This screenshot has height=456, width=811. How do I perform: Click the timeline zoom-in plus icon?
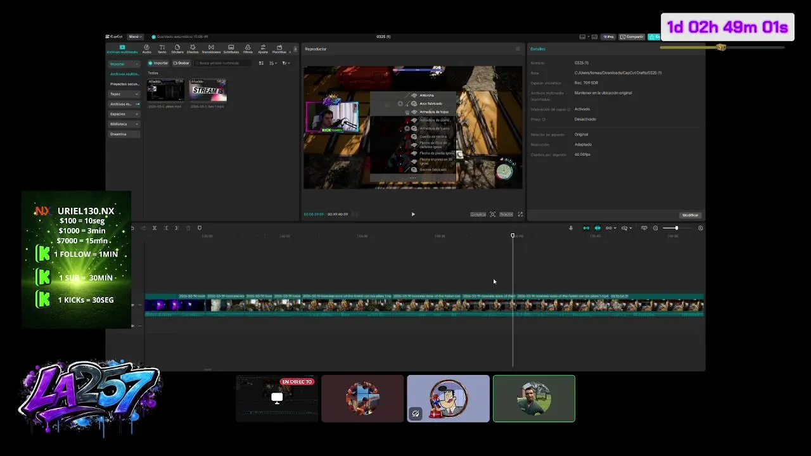[700, 228]
